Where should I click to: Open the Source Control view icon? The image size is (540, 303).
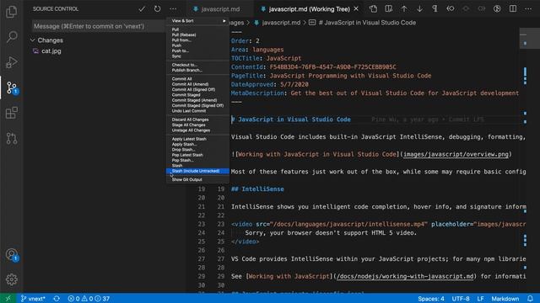point(11,88)
